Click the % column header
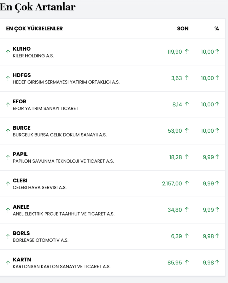Image resolution: width=228 pixels, height=283 pixels. pyautogui.click(x=217, y=28)
